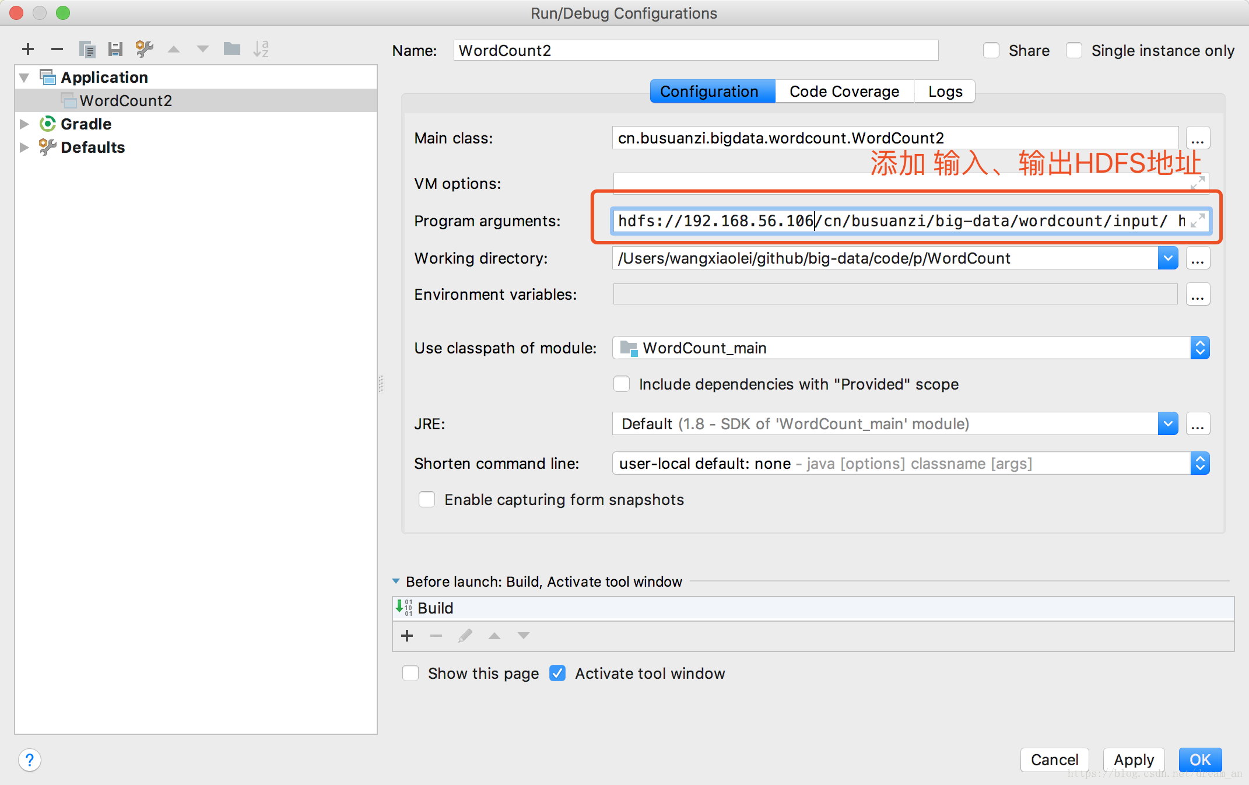Open help with question mark button

tap(30, 760)
